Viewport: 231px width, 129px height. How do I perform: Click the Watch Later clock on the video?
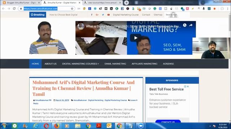(x=184, y=25)
